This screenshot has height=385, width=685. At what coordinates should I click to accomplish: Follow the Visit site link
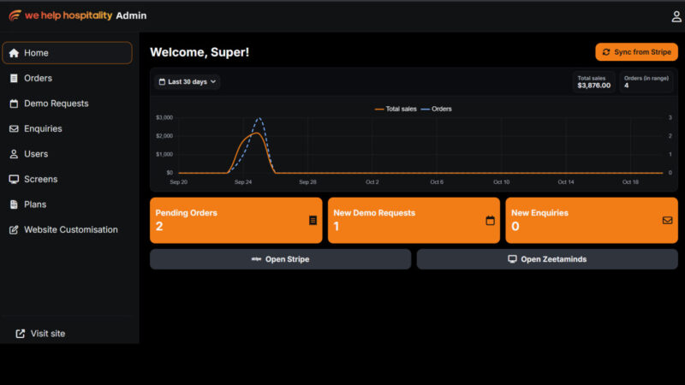[47, 334]
